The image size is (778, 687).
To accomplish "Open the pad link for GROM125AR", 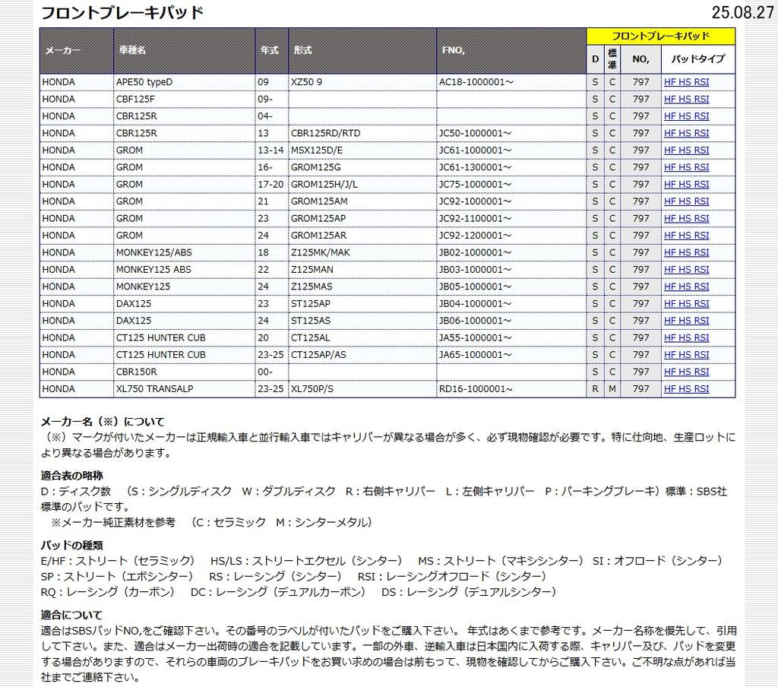I will 686,236.
